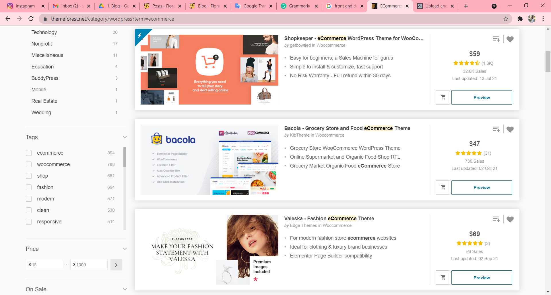Open browser extensions puzzle icon
Screen dimensions: 551x295
520,19
